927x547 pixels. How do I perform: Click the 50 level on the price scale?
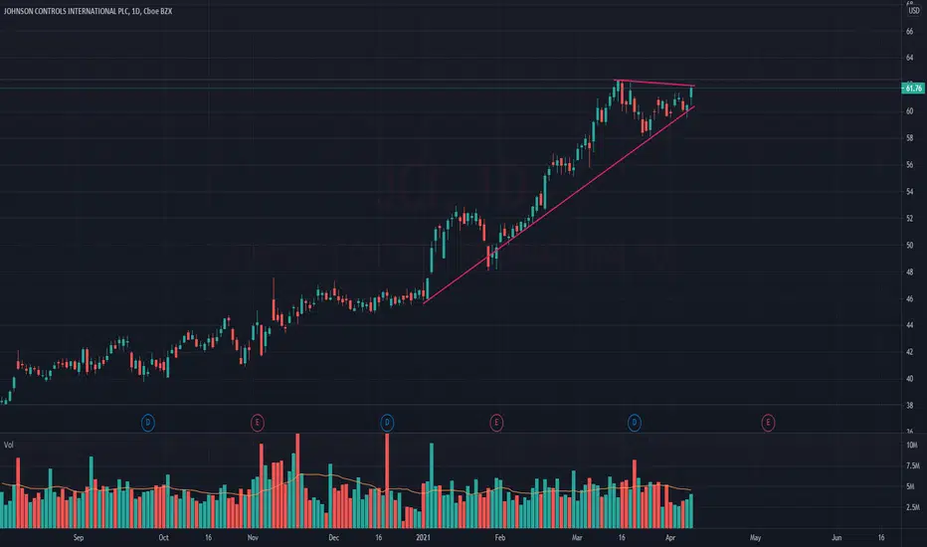[909, 245]
